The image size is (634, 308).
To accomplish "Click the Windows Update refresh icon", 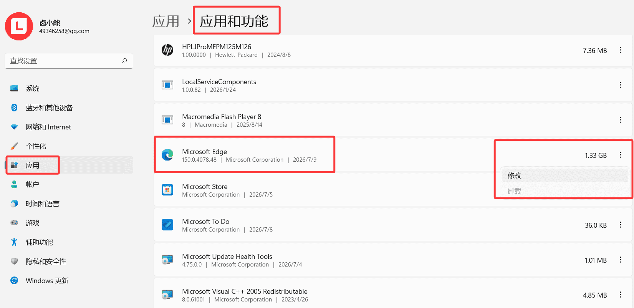I will 14,280.
